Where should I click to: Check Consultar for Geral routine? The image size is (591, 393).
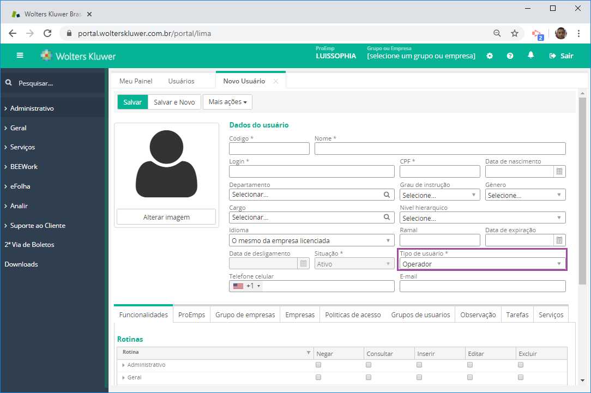(369, 377)
